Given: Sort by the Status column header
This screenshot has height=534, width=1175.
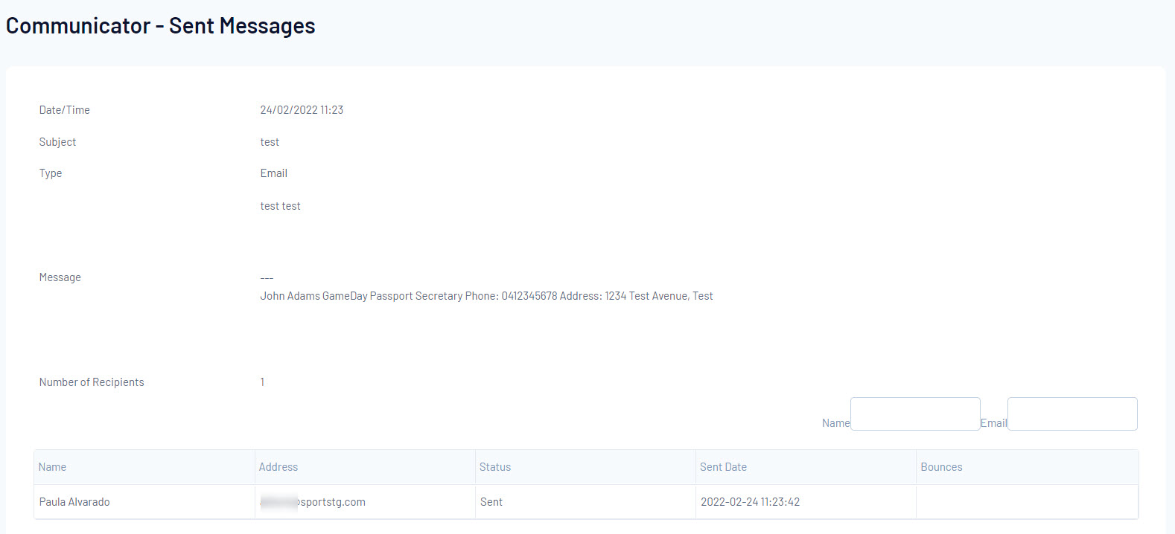Looking at the screenshot, I should pos(585,467).
